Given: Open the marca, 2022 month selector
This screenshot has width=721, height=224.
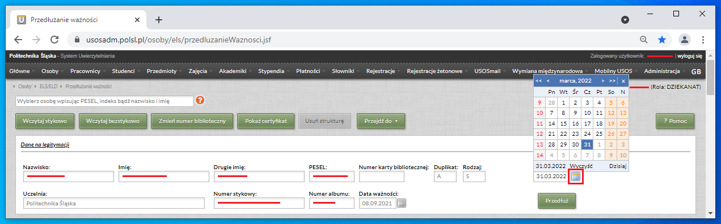Looking at the screenshot, I should [575, 81].
